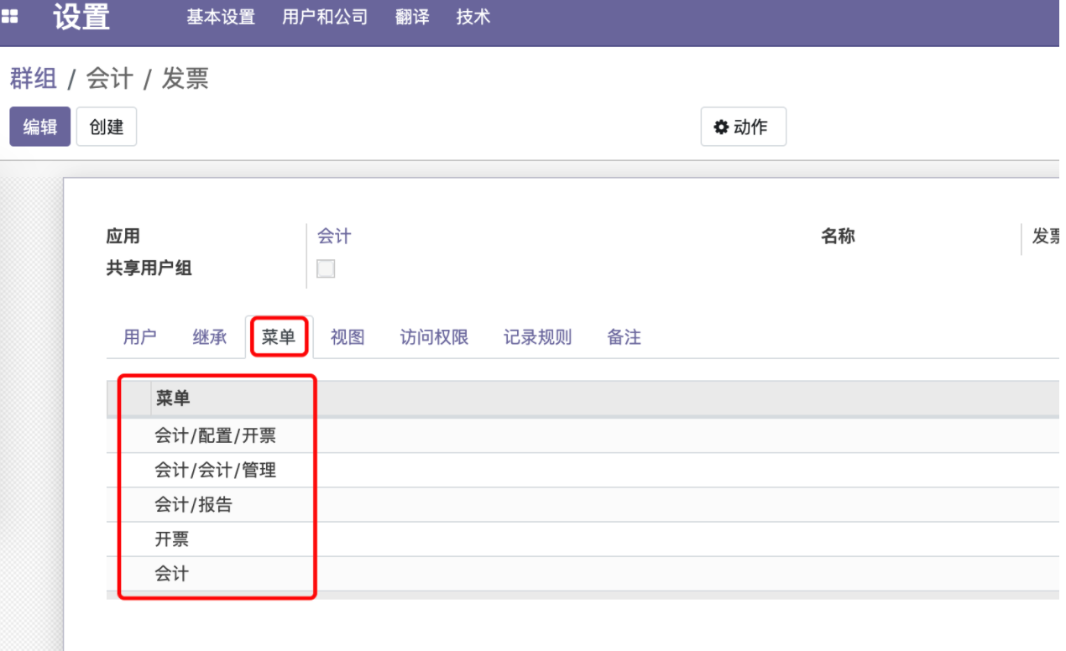Image resolution: width=1066 pixels, height=651 pixels.
Task: Click the 设置 app title
Action: pyautogui.click(x=81, y=17)
